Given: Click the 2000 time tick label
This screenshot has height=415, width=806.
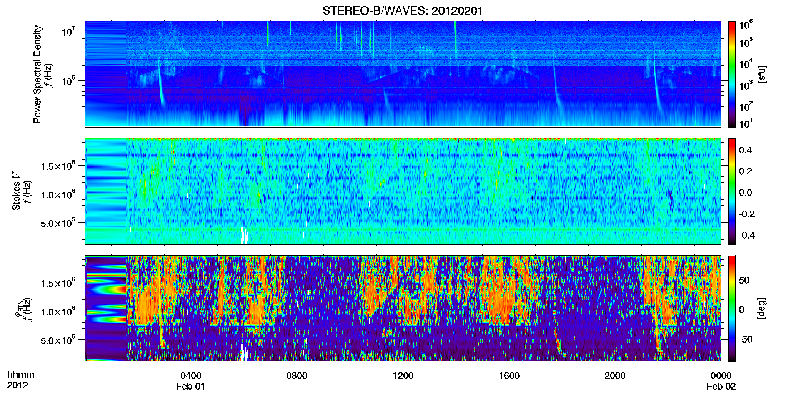Looking at the screenshot, I should click(x=615, y=376).
